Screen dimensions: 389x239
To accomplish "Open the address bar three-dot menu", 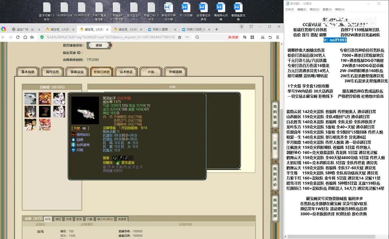I will [187, 37].
